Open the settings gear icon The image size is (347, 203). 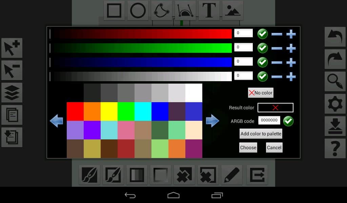coord(335,104)
